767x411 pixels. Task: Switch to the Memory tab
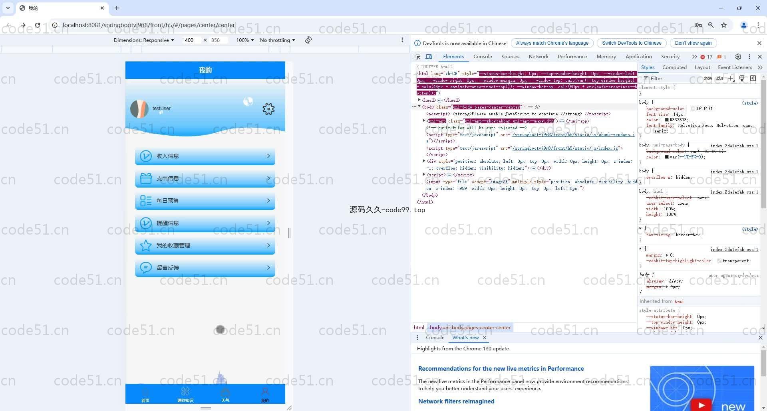(x=606, y=57)
